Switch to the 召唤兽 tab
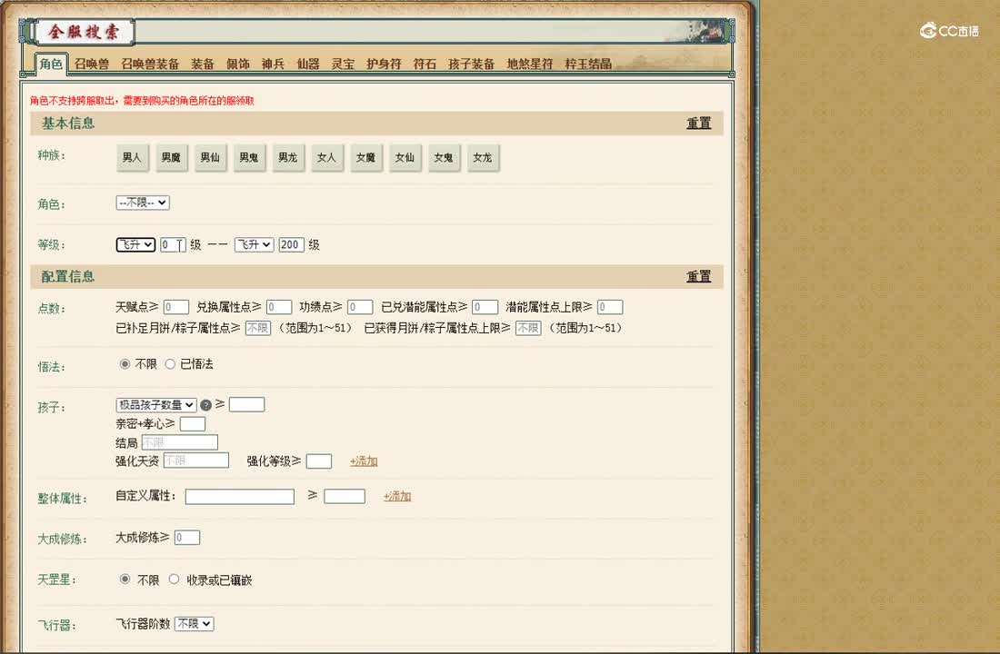This screenshot has width=1000, height=654. (x=96, y=64)
